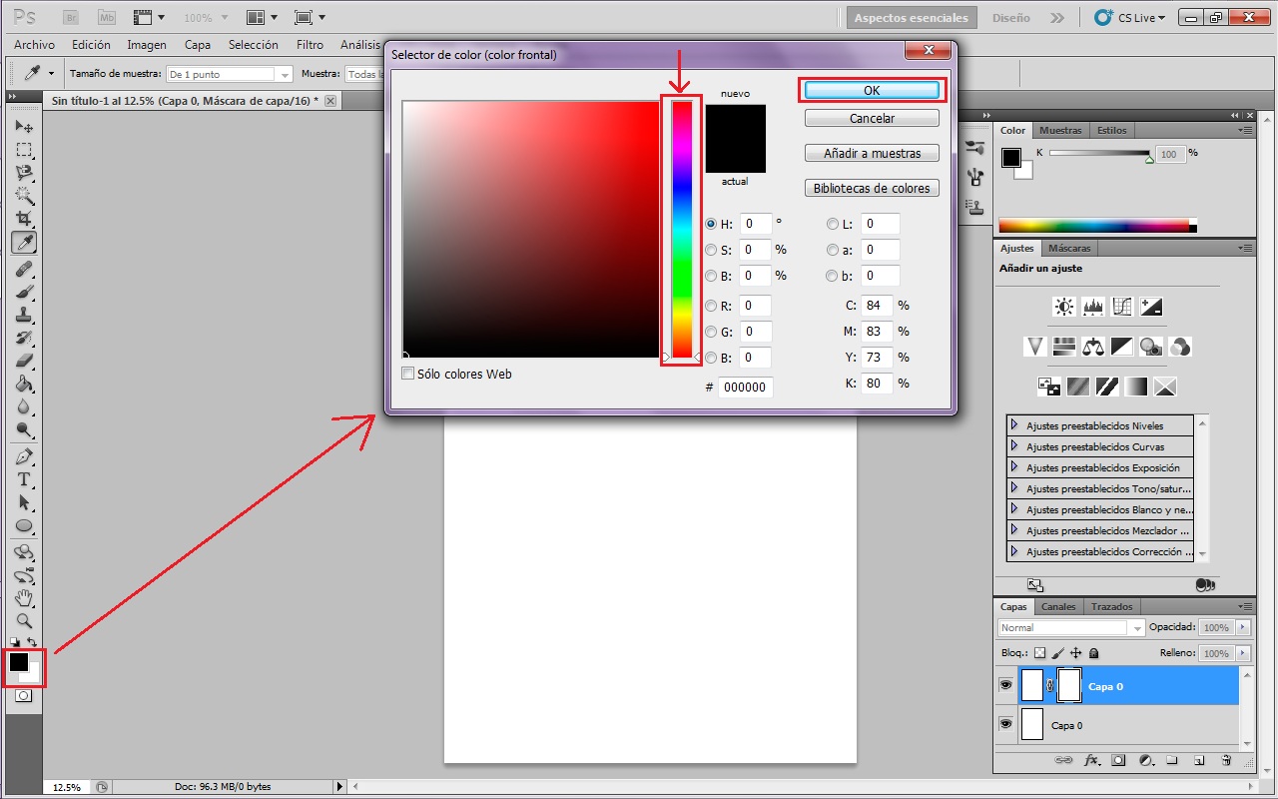This screenshot has height=799, width=1278.
Task: Open the Filtro menu
Action: click(x=310, y=44)
